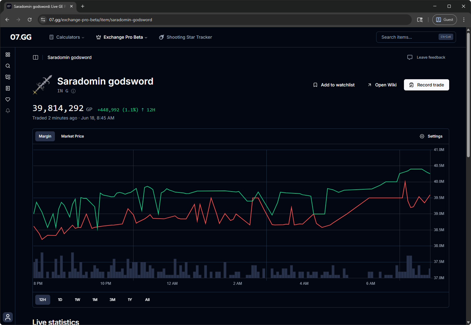Click the split-view icon beside the breadcrumb

pos(36,57)
